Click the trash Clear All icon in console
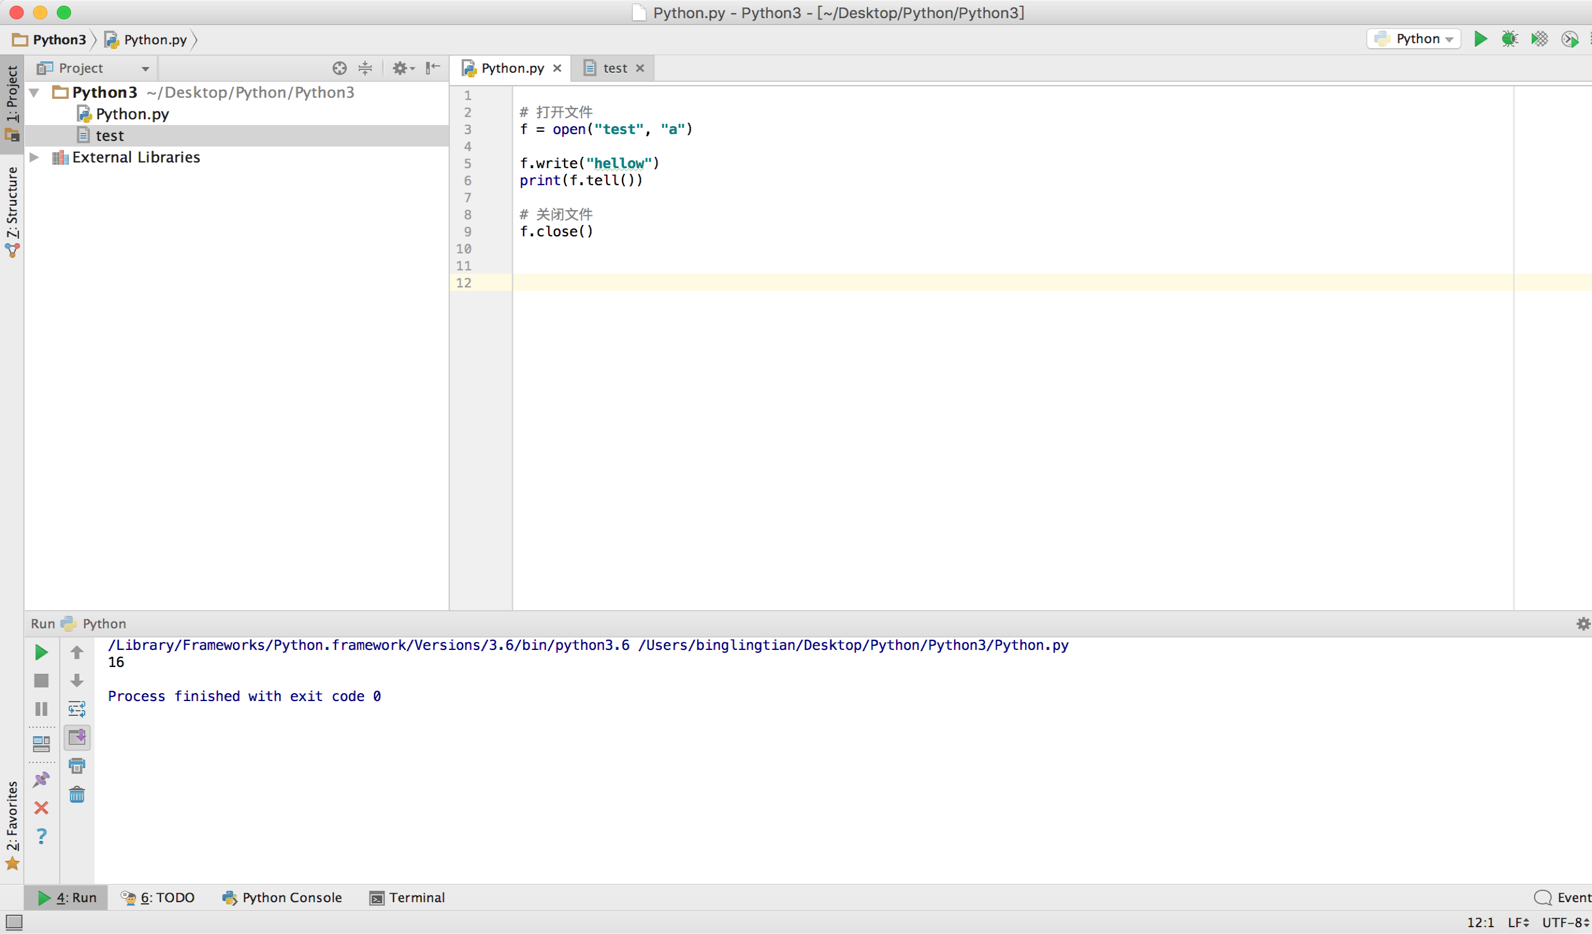Viewport: 1592px width, 934px height. (x=77, y=795)
